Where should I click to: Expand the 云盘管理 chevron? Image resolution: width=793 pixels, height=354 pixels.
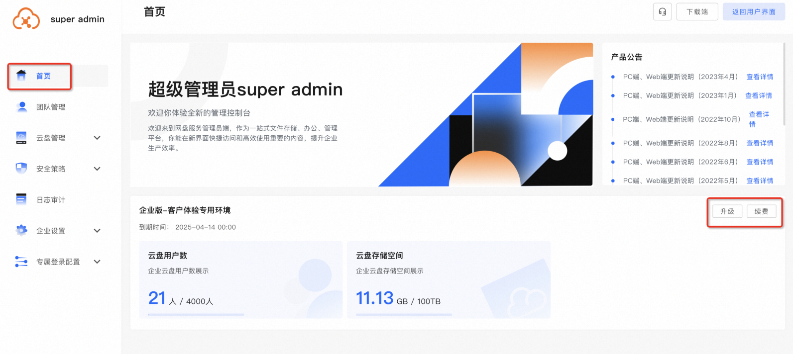coord(97,138)
